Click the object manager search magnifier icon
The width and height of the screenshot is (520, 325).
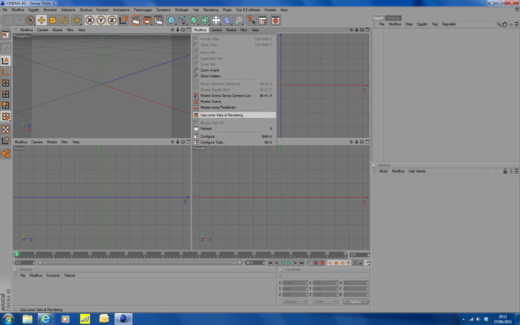[499, 24]
